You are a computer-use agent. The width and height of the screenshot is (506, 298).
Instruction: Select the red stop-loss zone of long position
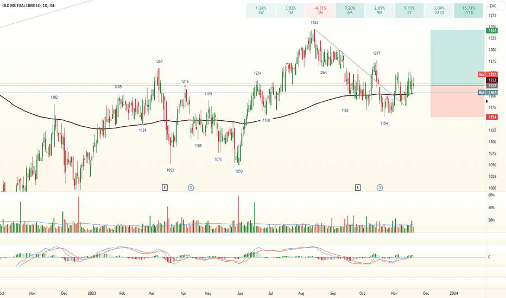point(457,101)
